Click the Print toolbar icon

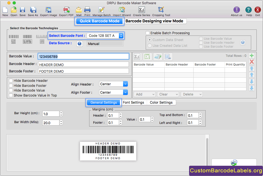click(x=87, y=10)
